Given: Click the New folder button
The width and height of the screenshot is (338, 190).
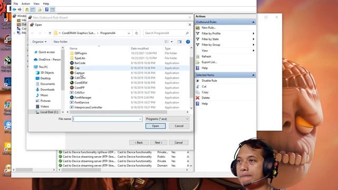Looking at the screenshot, I should point(61,42).
